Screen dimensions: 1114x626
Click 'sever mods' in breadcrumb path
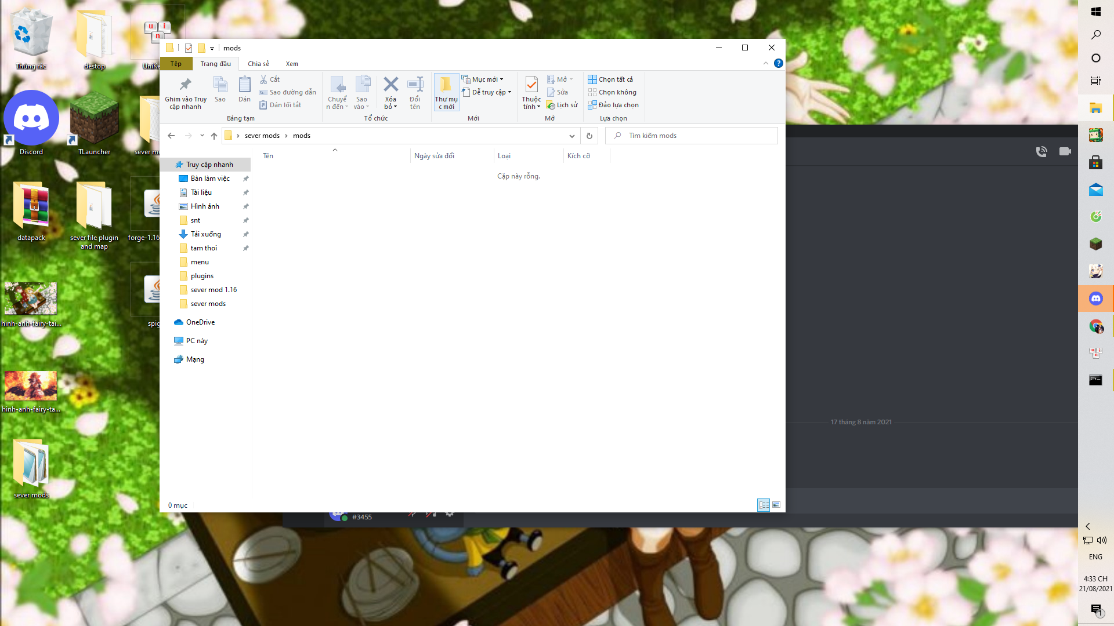tap(262, 136)
